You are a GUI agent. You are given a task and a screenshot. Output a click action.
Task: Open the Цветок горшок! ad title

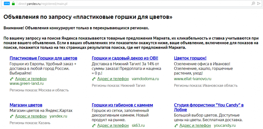coord(190,58)
